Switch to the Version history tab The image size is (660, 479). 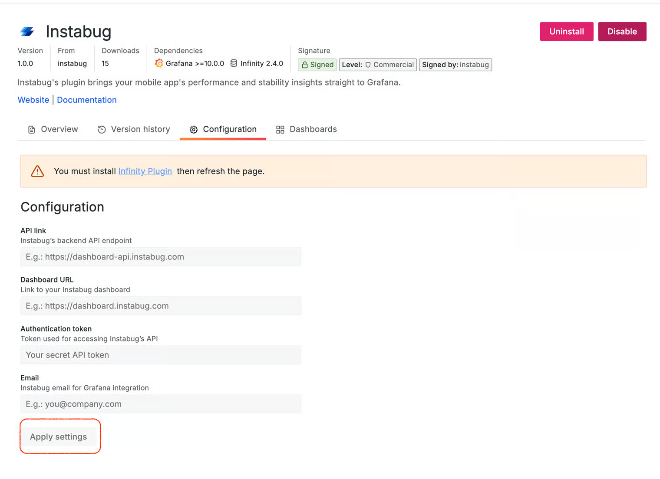point(134,129)
